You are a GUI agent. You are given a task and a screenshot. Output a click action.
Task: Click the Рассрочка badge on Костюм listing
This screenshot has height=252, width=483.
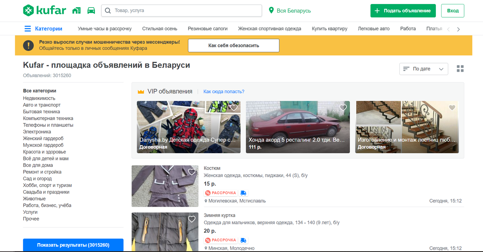221,193
